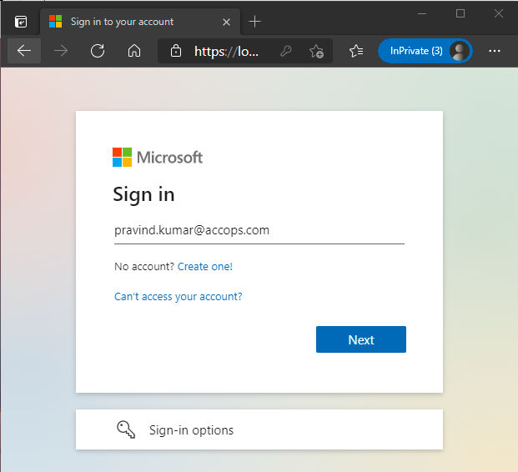
Task: Click the InPrivate (3) profile button
Action: (x=425, y=51)
